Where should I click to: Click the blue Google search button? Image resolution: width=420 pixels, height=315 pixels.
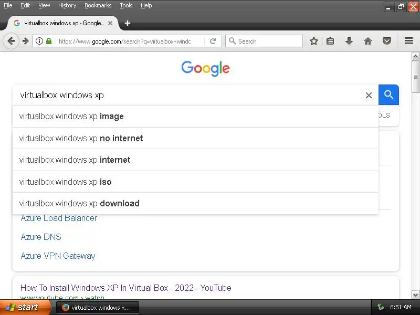pos(388,95)
